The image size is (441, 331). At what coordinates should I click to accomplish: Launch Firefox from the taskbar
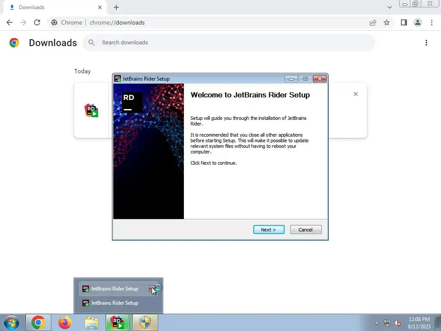coord(65,322)
